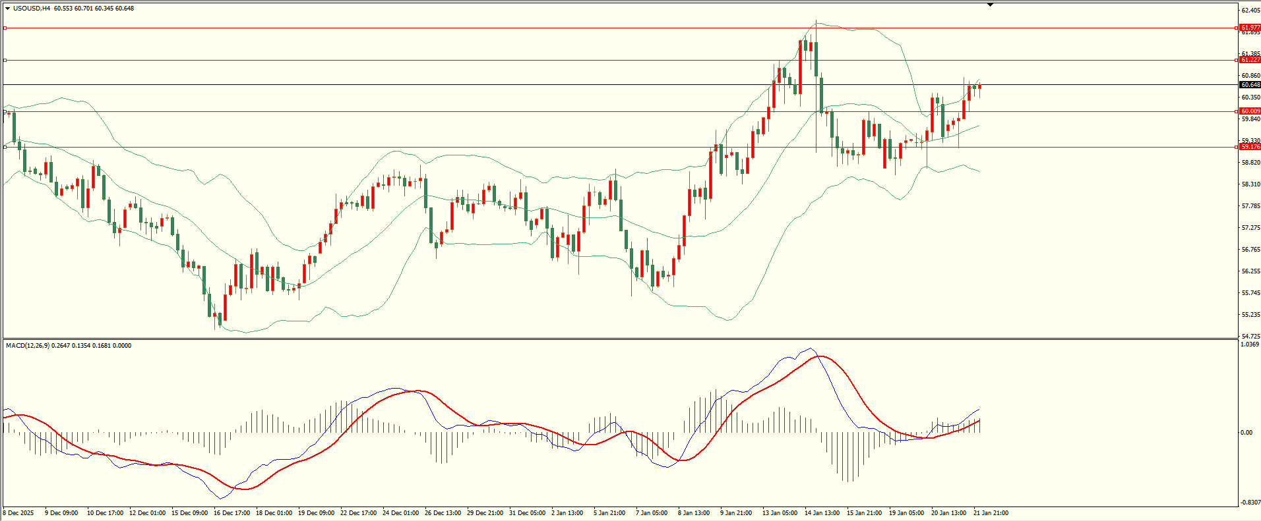Click the black 60.648 current price label
The image size is (1261, 521).
(x=1250, y=85)
